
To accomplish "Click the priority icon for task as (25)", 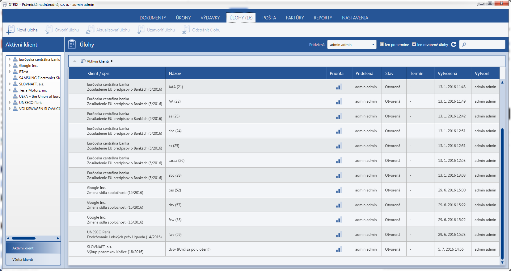I will [x=339, y=146].
